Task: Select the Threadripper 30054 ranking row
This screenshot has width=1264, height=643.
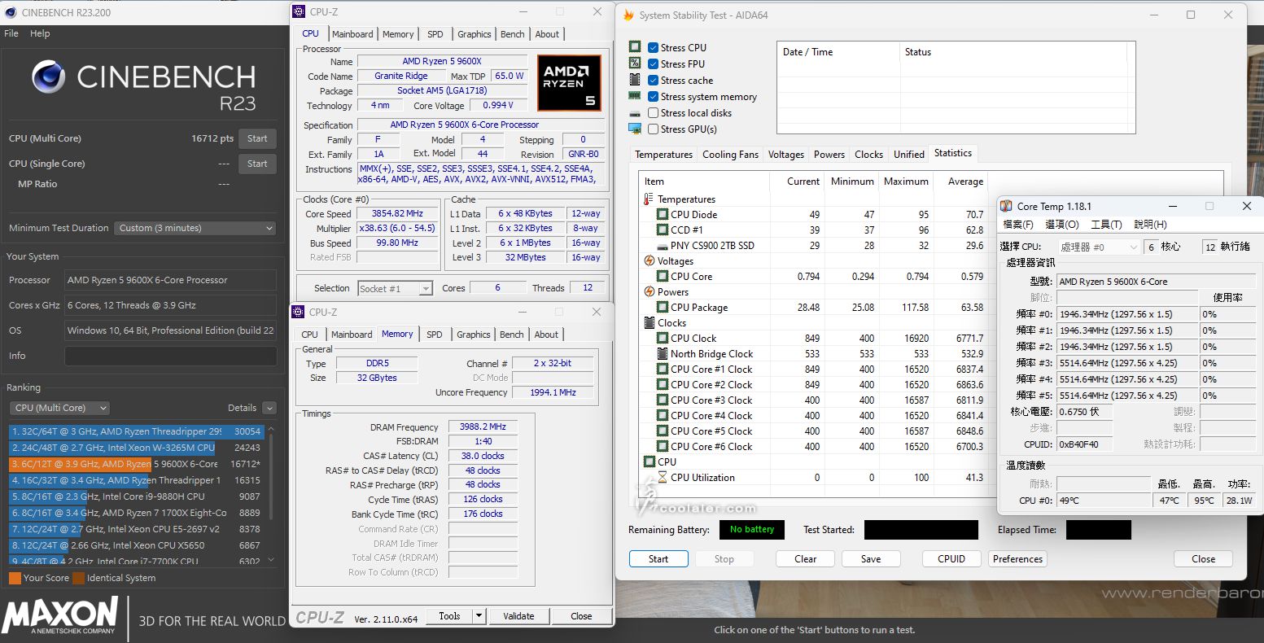Action: (136, 431)
